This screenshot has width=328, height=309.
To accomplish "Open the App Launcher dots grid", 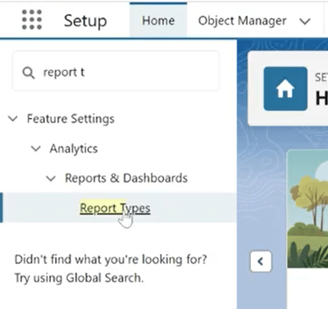I will click(32, 20).
